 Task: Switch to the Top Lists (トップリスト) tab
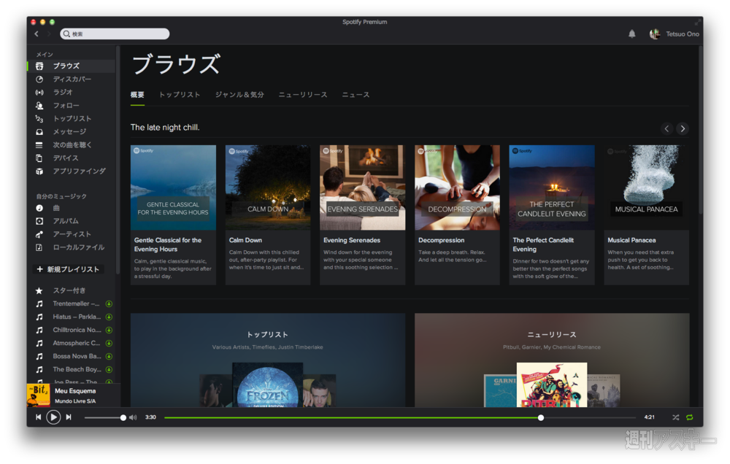click(180, 95)
